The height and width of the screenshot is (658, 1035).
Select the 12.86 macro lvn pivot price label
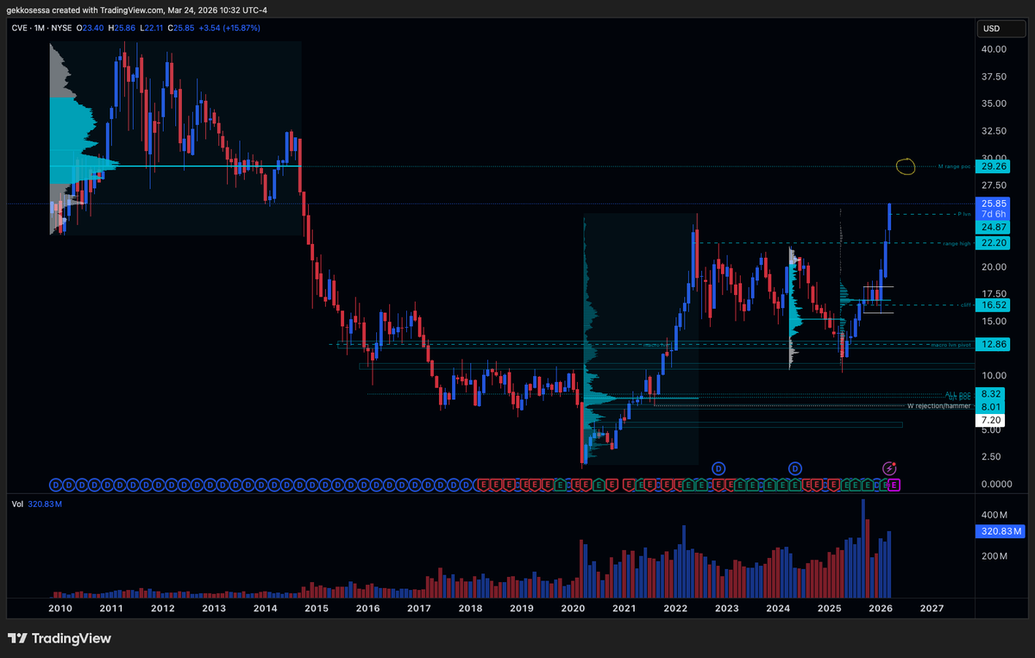point(994,344)
